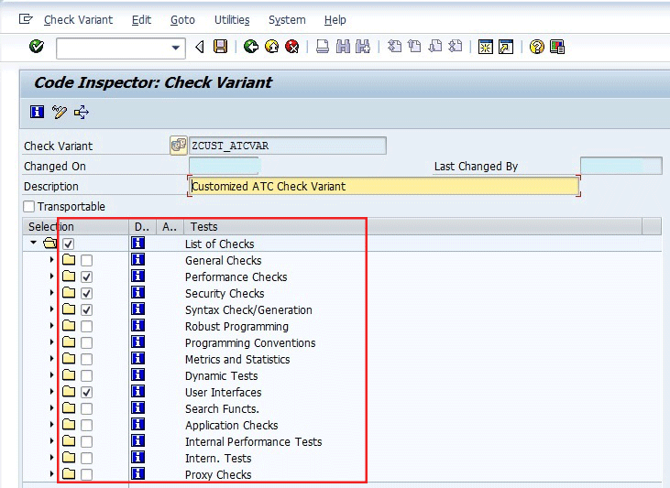The height and width of the screenshot is (488, 670).
Task: Select the Syntax Check/Generation tree row text
Action: pyautogui.click(x=248, y=310)
